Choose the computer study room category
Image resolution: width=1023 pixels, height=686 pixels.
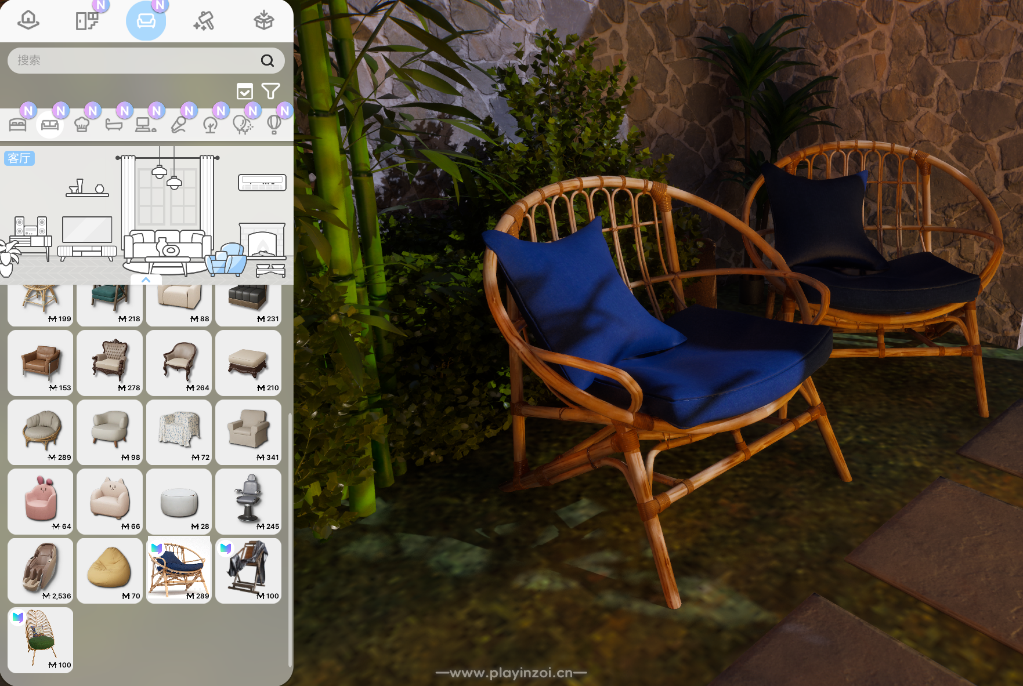click(x=145, y=125)
